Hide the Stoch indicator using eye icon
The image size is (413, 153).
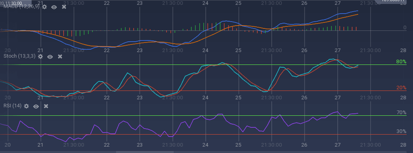pyautogui.click(x=50, y=57)
